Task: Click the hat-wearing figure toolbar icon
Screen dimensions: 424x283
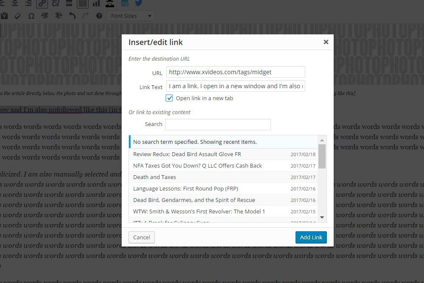Action: tap(110, 3)
